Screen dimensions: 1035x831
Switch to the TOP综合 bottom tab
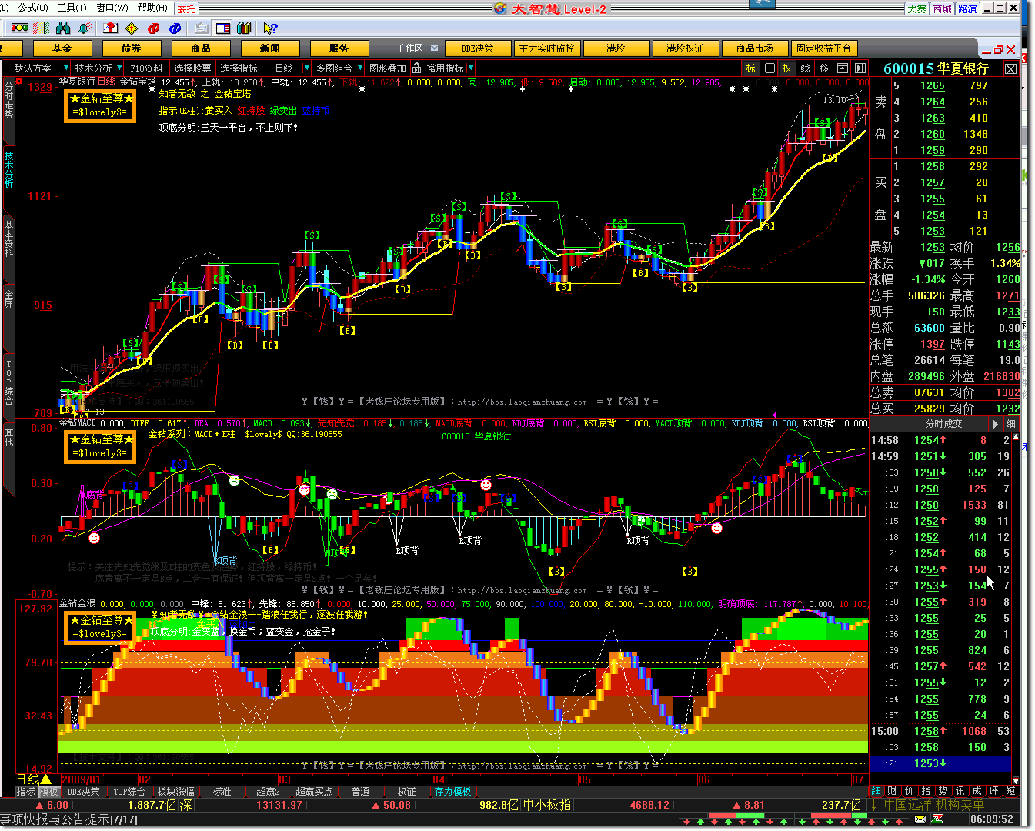click(x=129, y=791)
